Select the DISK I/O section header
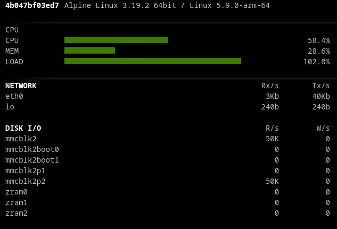Image resolution: width=337 pixels, height=229 pixels. coord(23,128)
